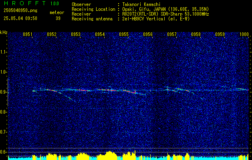Click the Receiver field label

(81, 14)
